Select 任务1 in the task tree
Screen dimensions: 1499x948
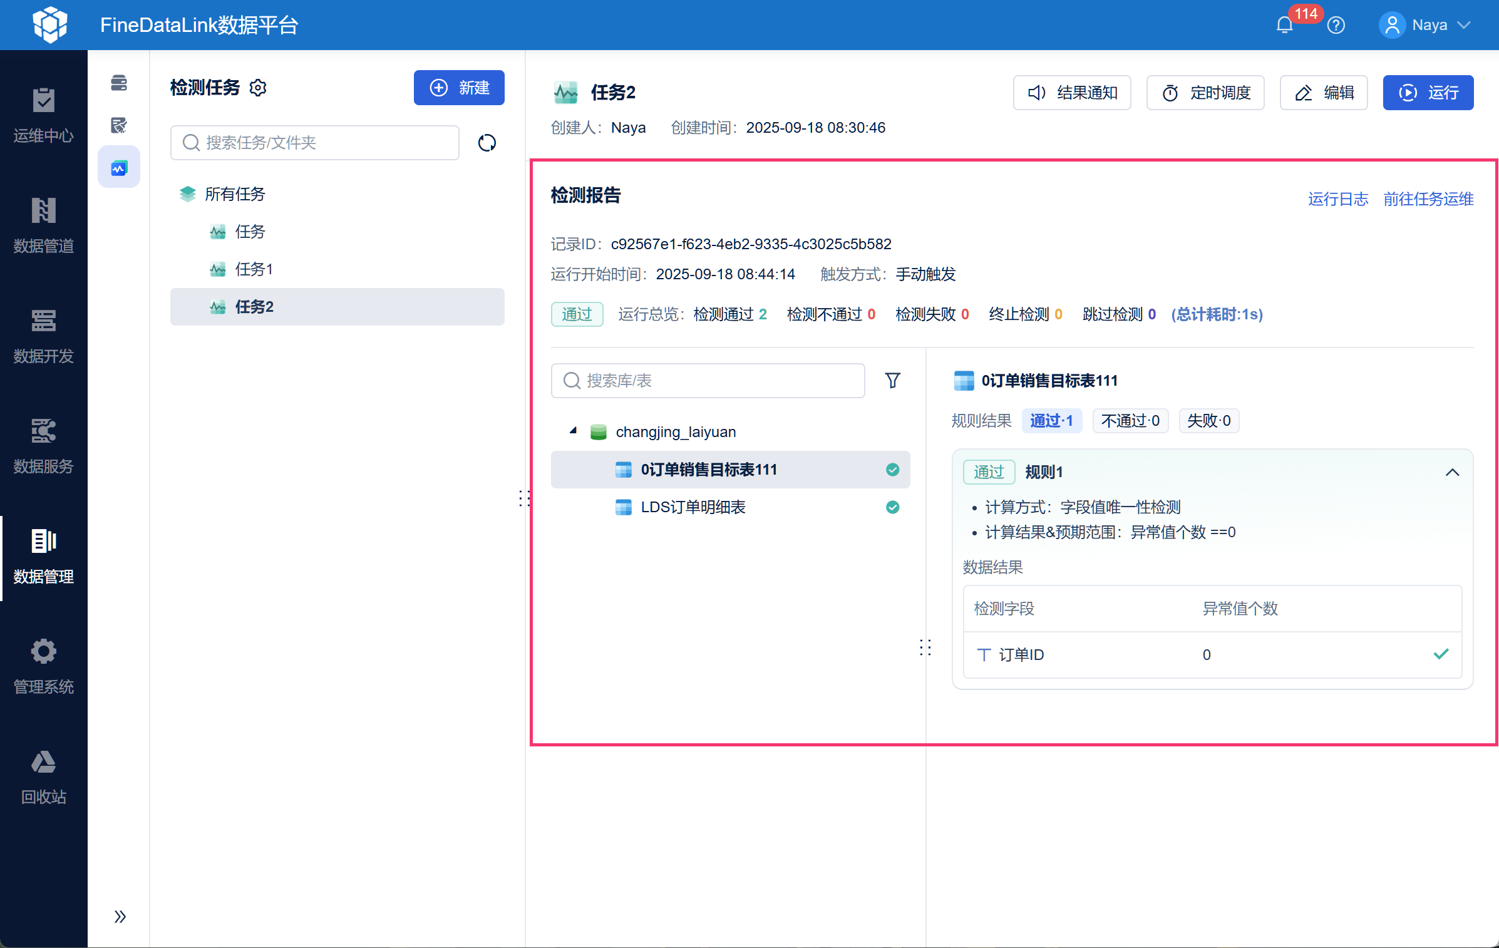coord(337,269)
